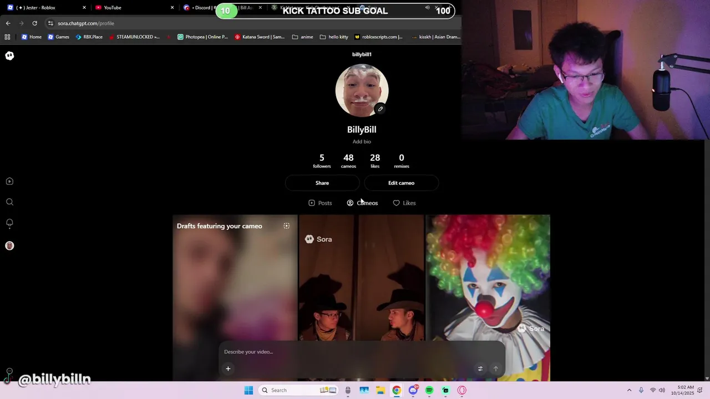Image resolution: width=710 pixels, height=399 pixels.
Task: Click the 0 remixes count
Action: coord(402,161)
